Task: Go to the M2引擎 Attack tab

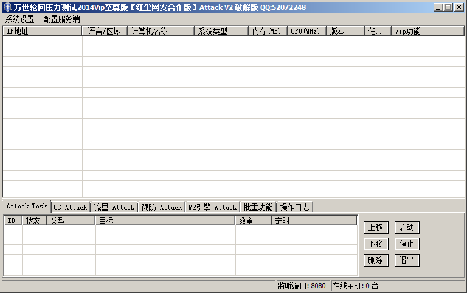Action: point(212,207)
